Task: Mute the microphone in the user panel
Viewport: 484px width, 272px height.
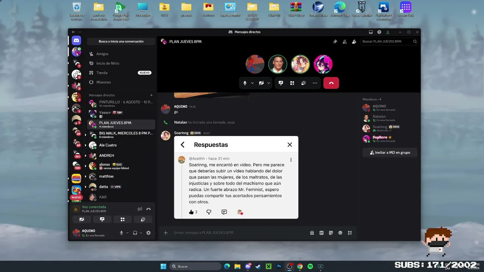Action: [x=122, y=233]
